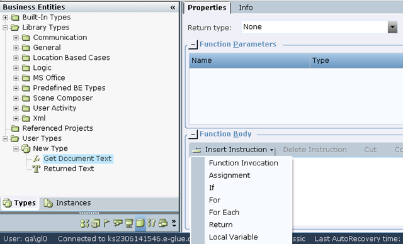Click the database window icon
The width and height of the screenshot is (403, 244).
(95, 223)
